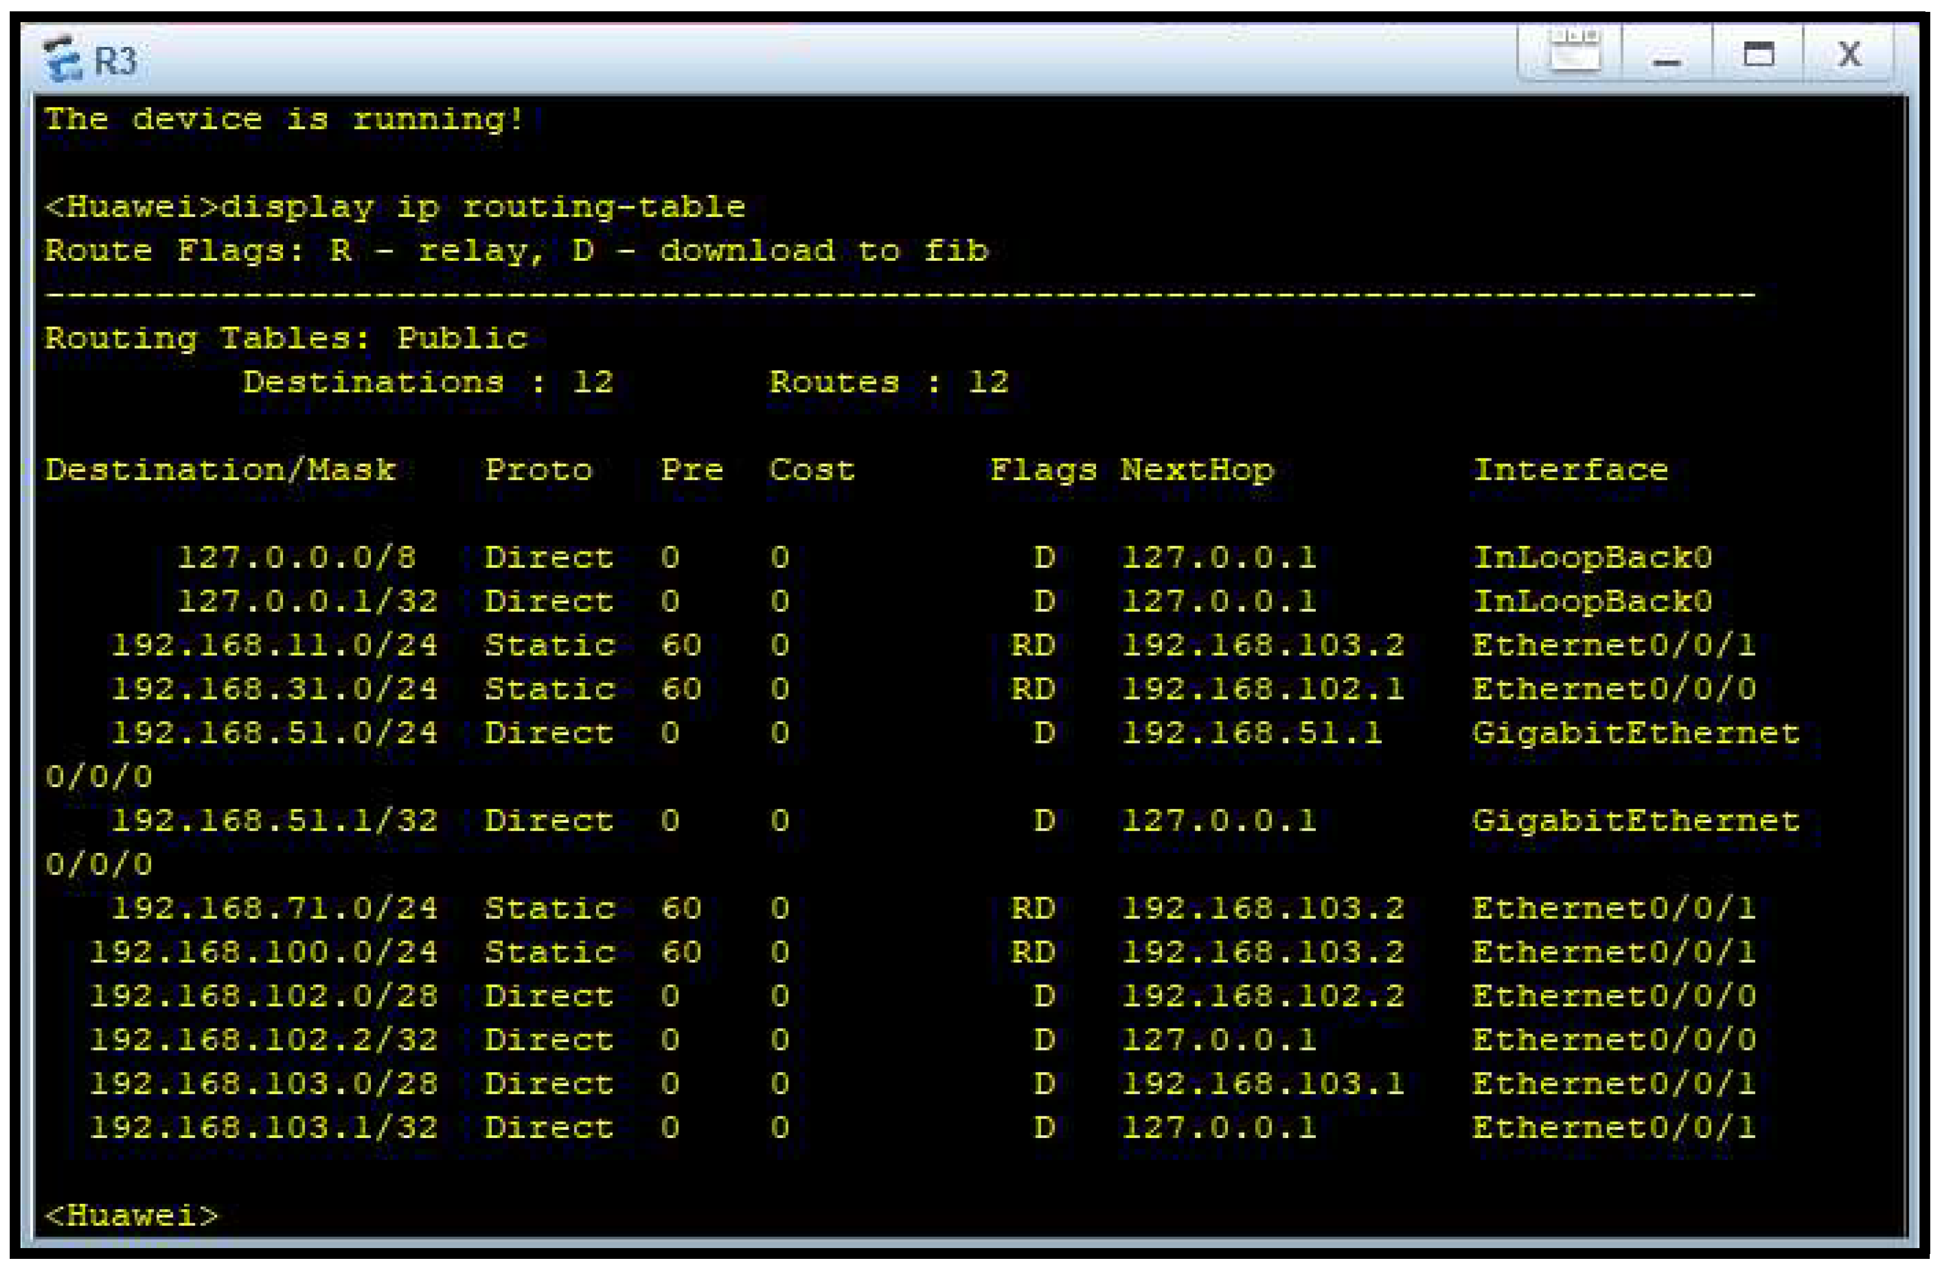
Task: Click the final <Huawei> command prompt line
Action: (132, 1215)
